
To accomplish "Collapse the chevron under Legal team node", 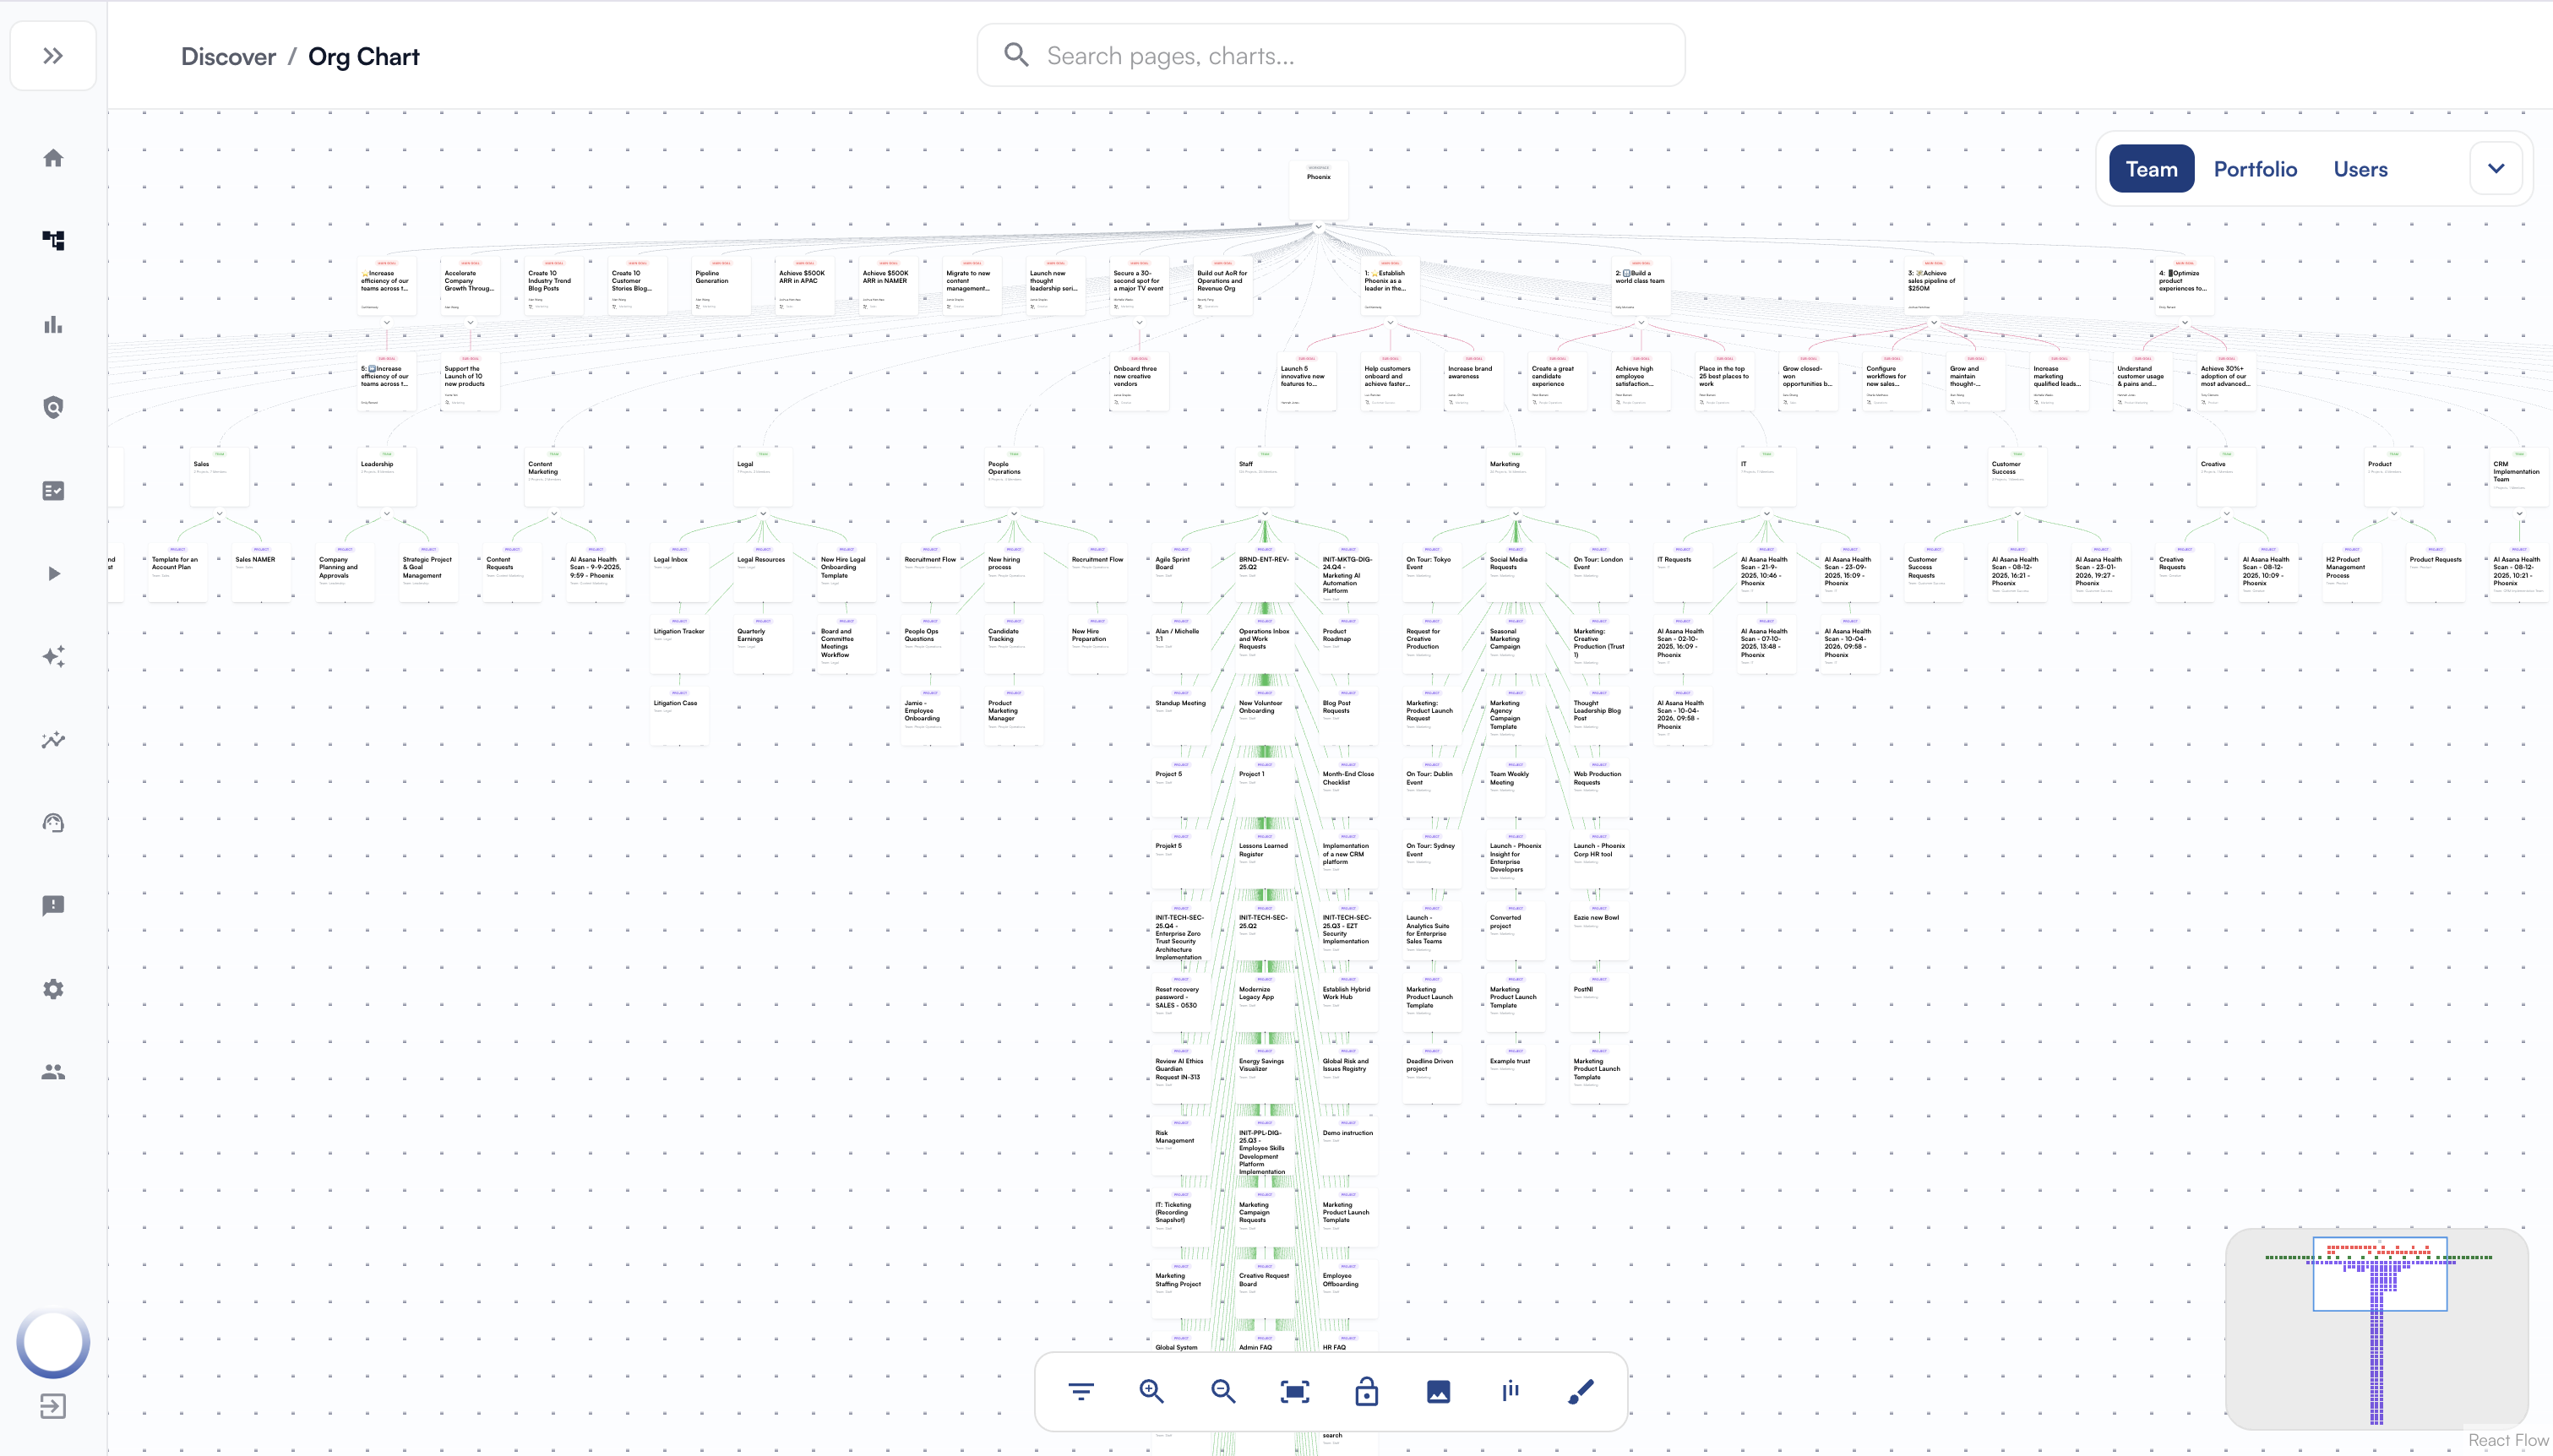I will click(x=763, y=514).
